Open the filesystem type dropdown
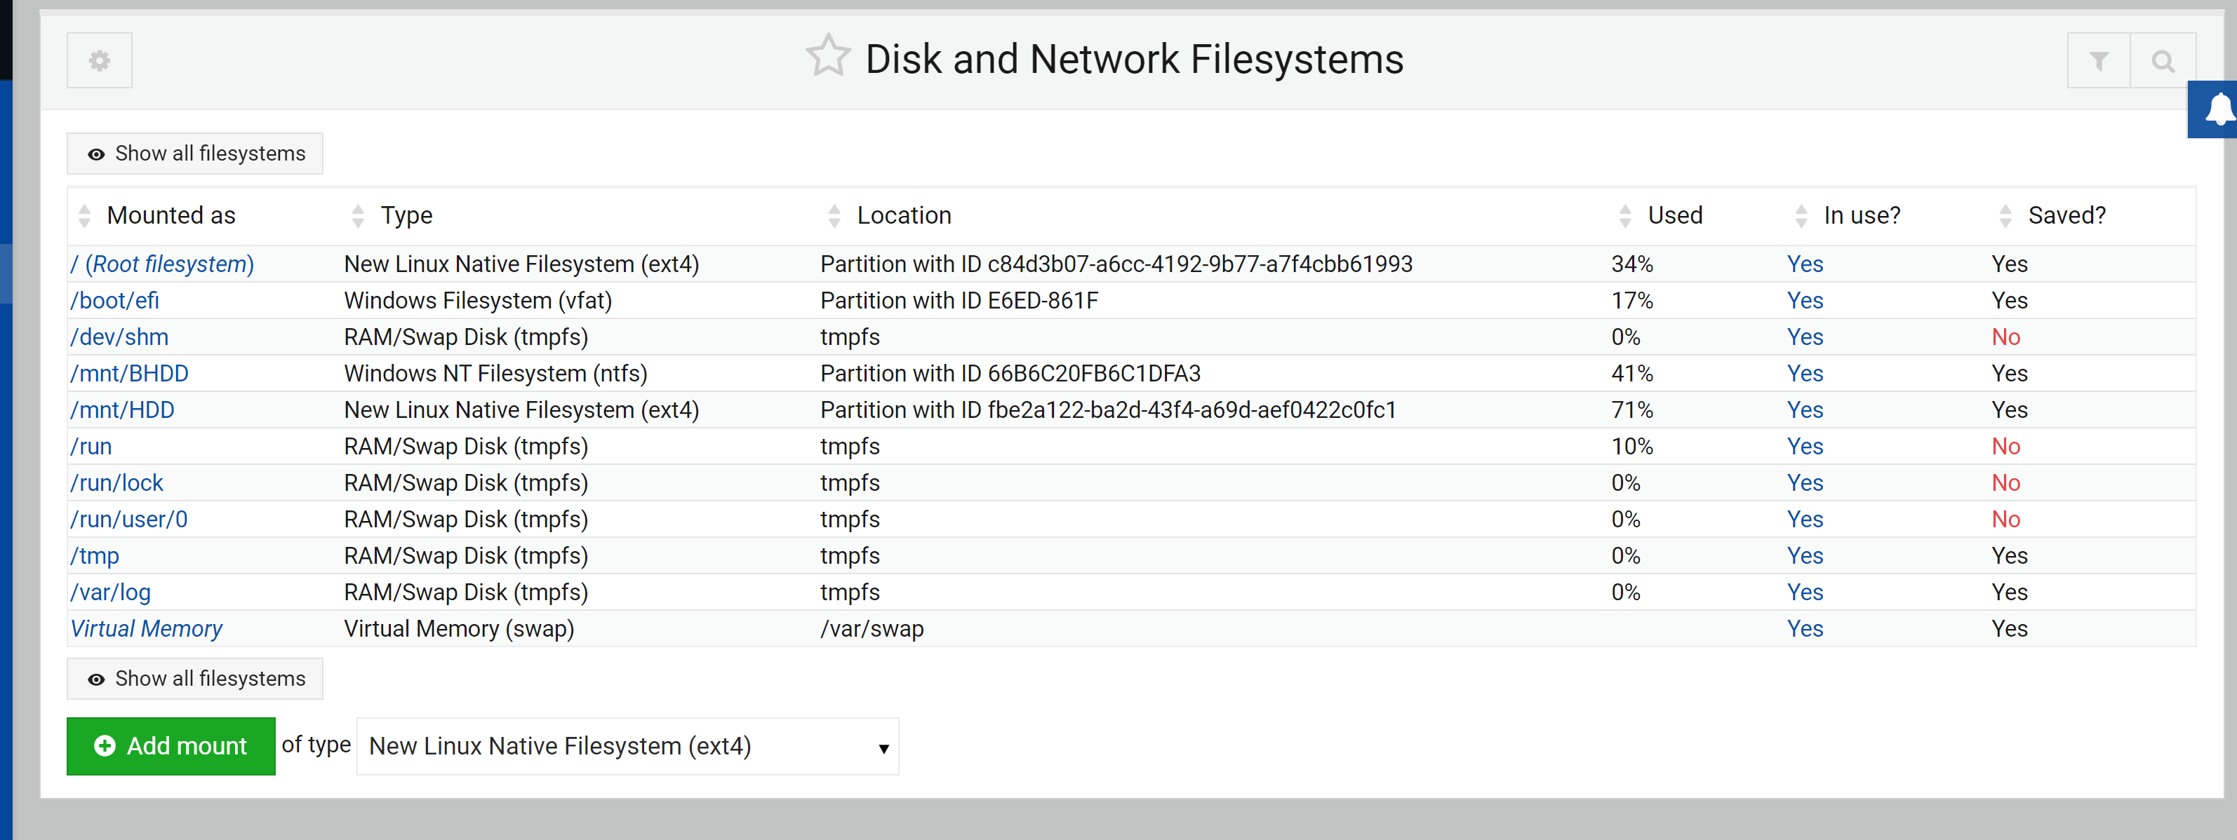 point(628,746)
